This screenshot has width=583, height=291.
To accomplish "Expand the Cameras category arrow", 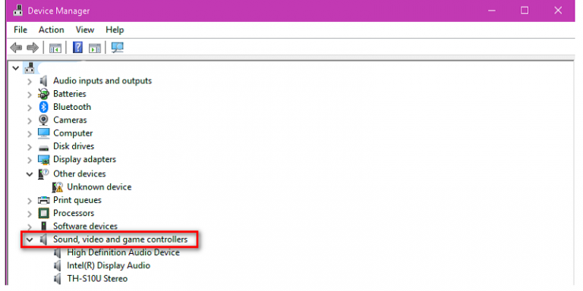I will (x=30, y=120).
